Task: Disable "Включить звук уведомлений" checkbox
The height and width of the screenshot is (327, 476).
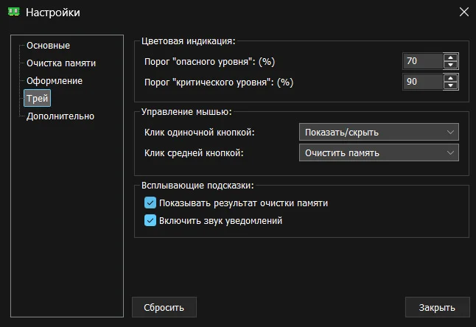Action: point(150,220)
